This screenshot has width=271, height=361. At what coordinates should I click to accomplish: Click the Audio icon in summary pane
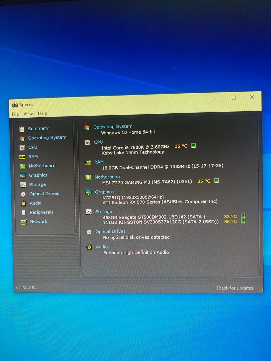[x=89, y=247]
